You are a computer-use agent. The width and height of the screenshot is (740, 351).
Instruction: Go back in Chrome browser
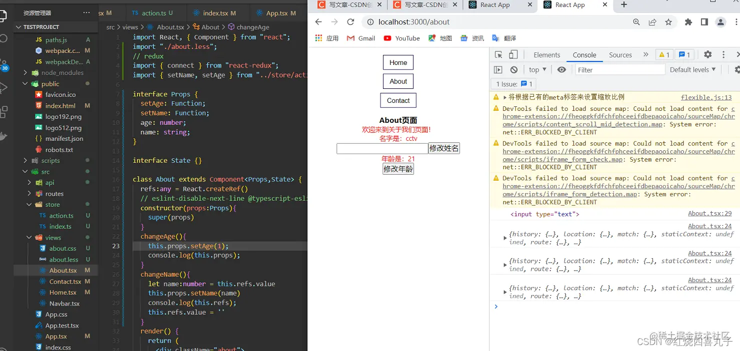[x=318, y=22]
